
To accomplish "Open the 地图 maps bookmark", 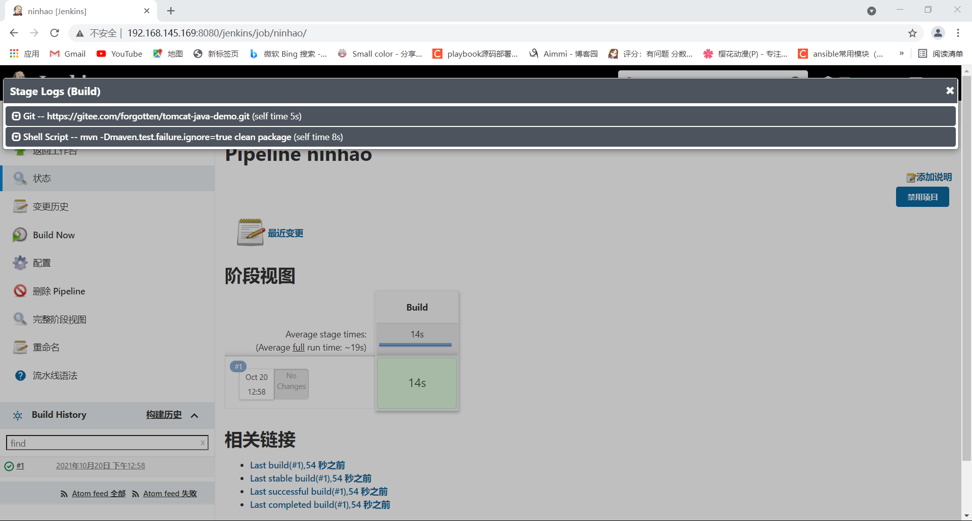I will (168, 54).
